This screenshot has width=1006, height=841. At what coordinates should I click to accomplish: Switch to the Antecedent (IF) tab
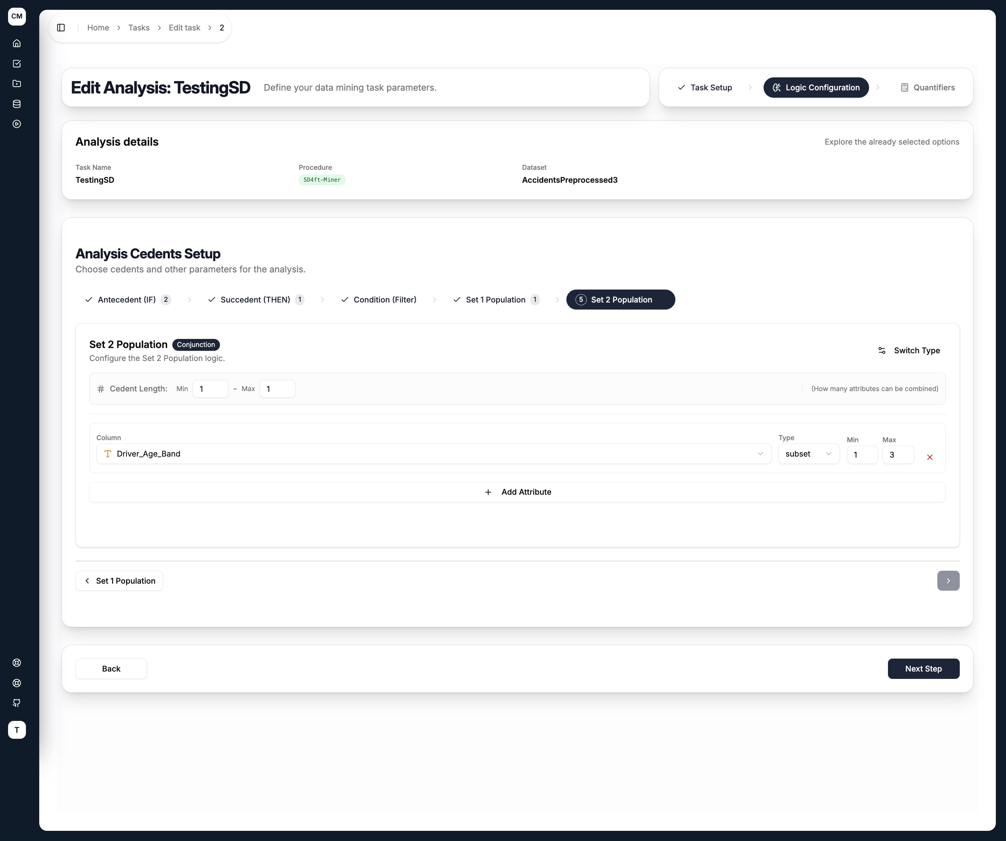(128, 300)
